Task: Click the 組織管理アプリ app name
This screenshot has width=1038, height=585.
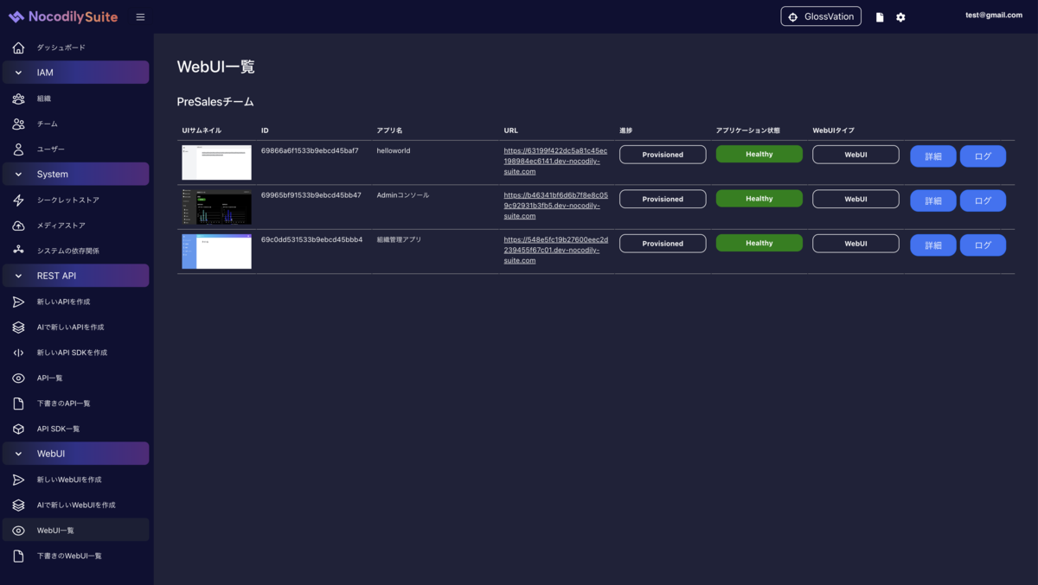Action: tap(399, 239)
